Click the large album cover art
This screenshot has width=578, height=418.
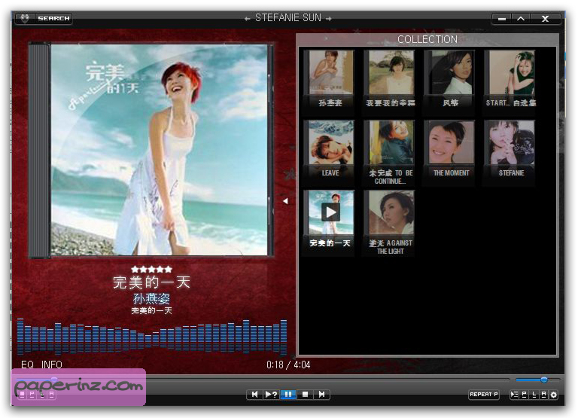pos(160,150)
